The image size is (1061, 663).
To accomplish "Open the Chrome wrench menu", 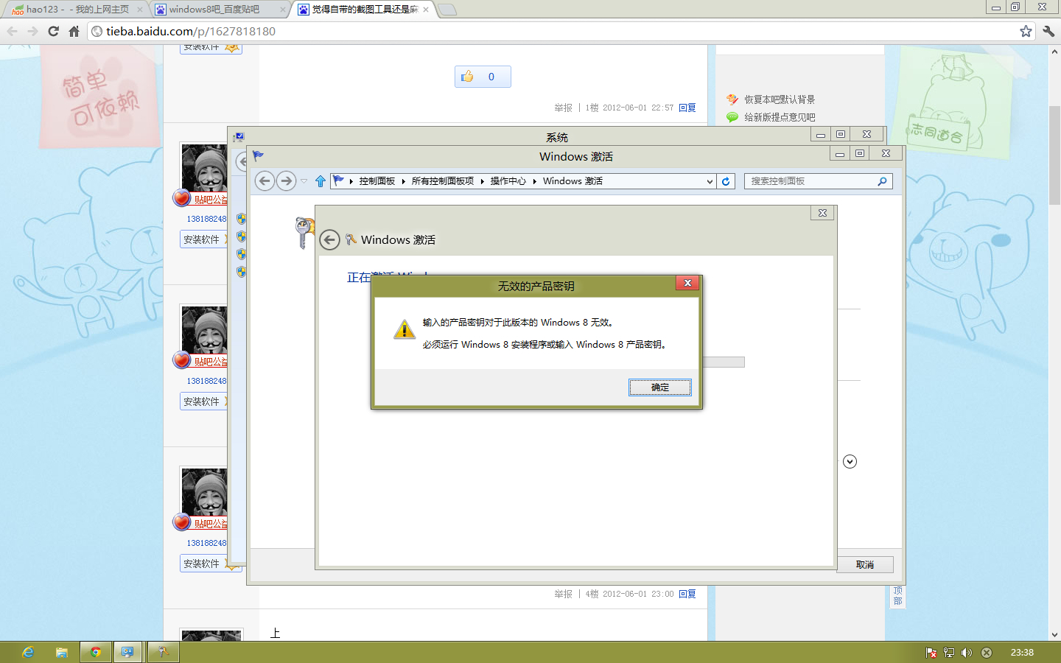I will (1048, 31).
